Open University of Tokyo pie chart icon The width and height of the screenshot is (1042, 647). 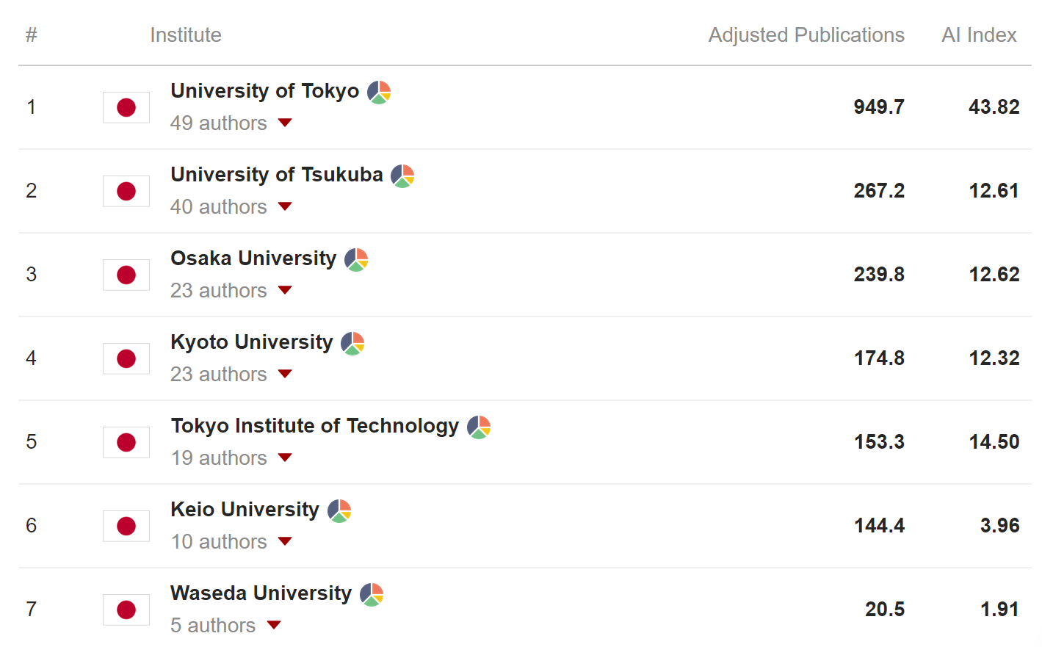[x=379, y=93]
